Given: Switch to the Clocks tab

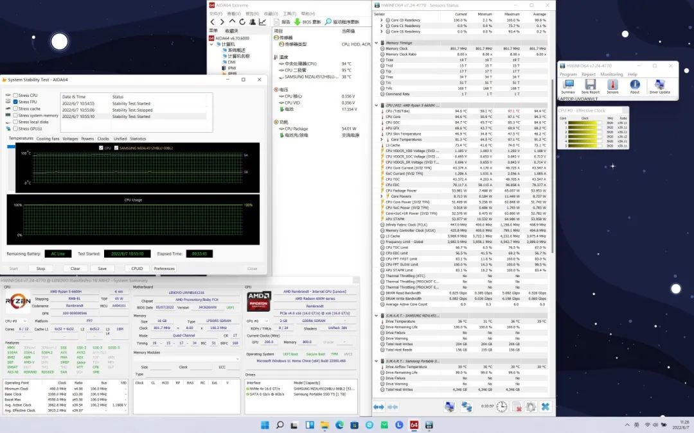Looking at the screenshot, I should click(103, 139).
